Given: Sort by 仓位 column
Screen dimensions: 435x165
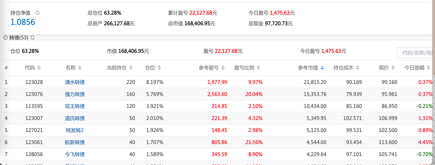Looking at the screenshot, I should (159, 68).
